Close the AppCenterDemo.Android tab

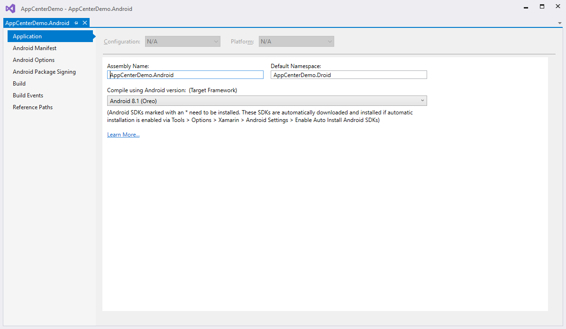[85, 23]
